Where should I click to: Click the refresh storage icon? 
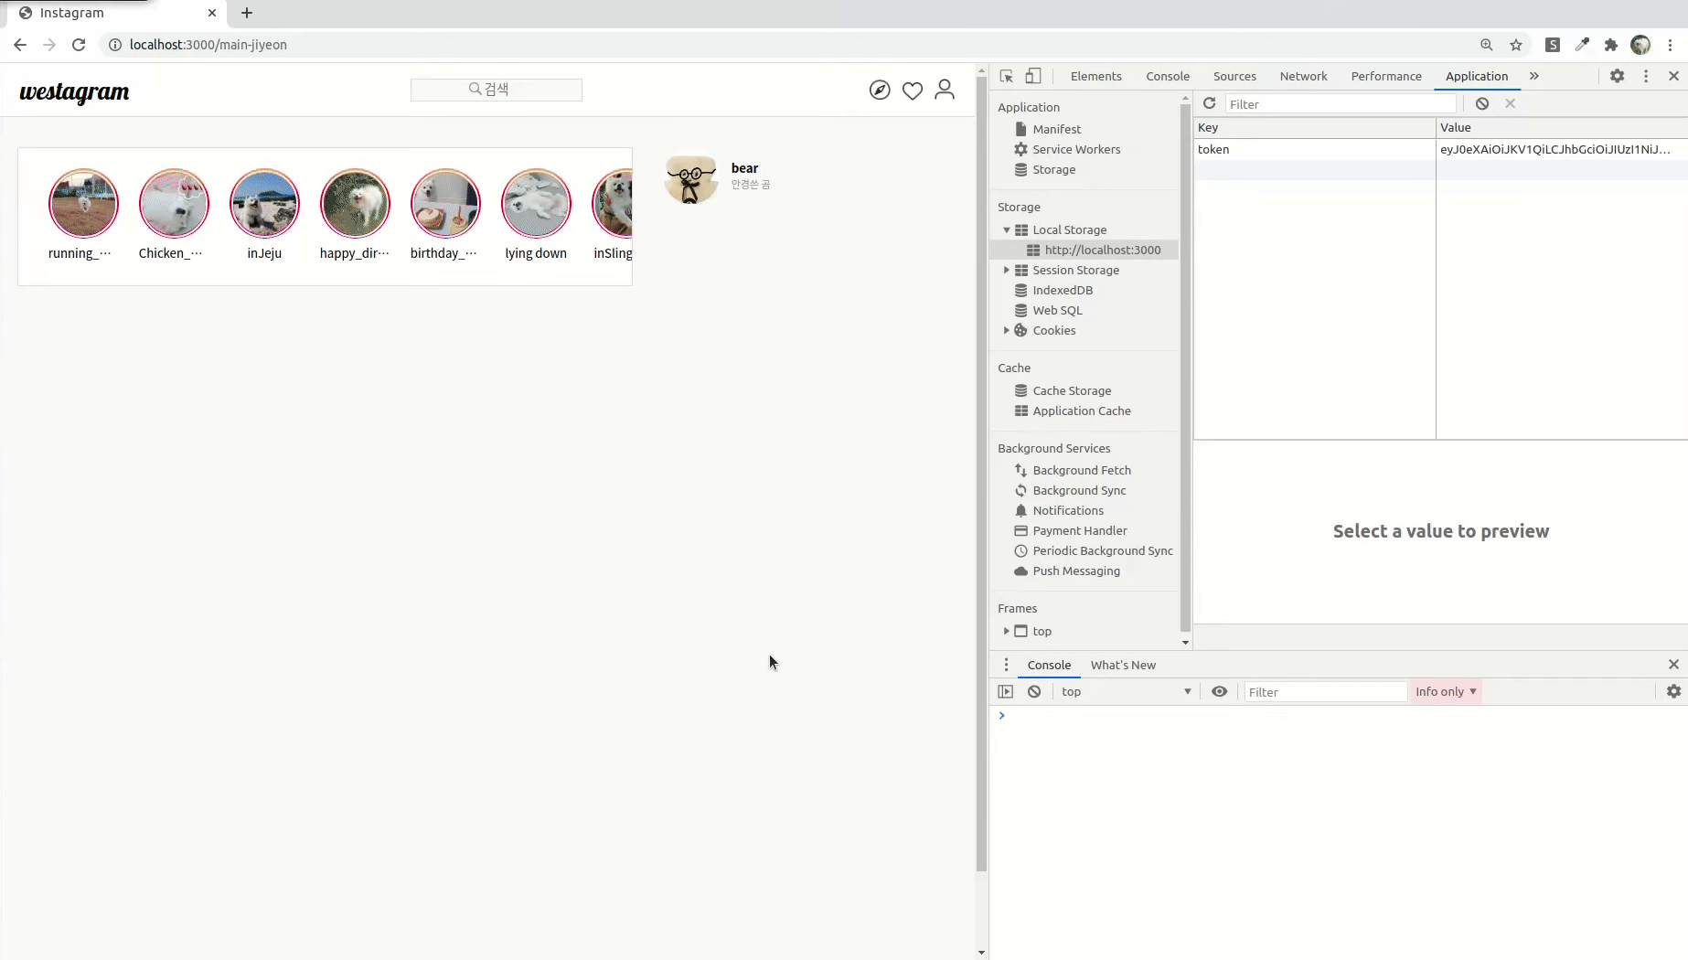1209,103
